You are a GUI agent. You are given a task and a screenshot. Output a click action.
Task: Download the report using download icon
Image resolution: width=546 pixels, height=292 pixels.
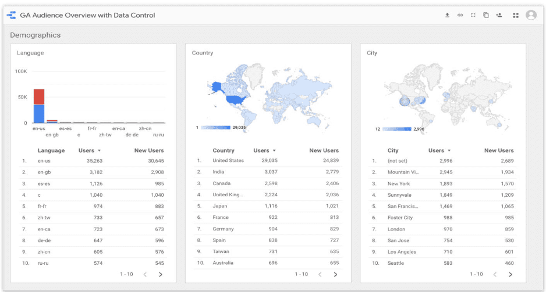(447, 15)
